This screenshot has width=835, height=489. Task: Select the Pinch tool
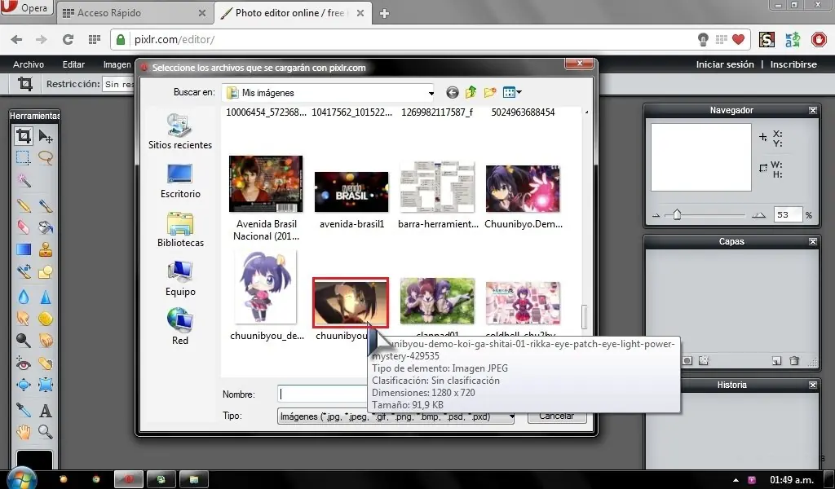[x=46, y=385]
